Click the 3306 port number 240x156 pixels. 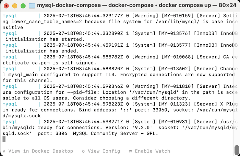click(x=61, y=133)
